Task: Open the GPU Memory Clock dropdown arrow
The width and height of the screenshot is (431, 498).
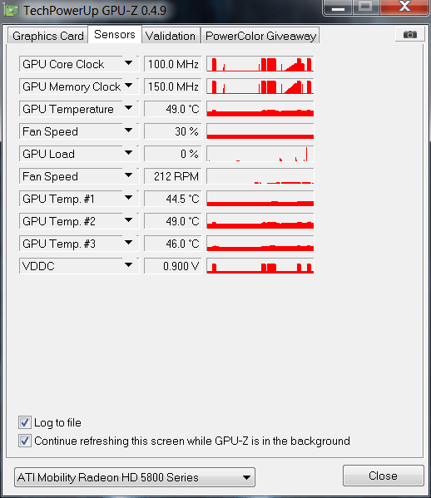Action: (x=129, y=86)
